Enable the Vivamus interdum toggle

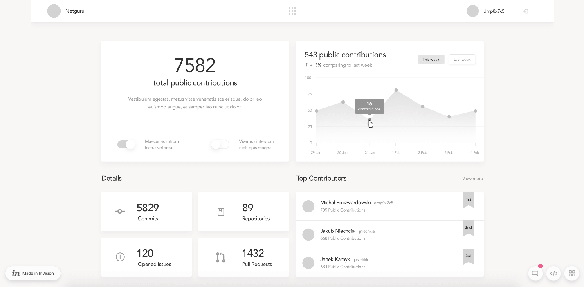[220, 144]
